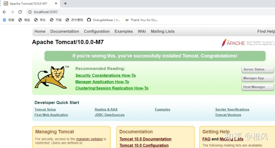Viewport: 275px width, 148px height.
Task: Open Tomcat 10.0 Configuration link
Action: (144, 145)
